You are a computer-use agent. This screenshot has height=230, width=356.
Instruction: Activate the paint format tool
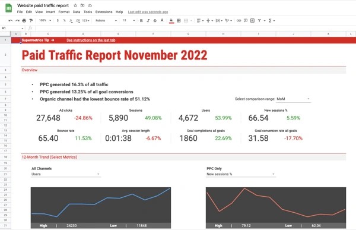(x=31, y=20)
